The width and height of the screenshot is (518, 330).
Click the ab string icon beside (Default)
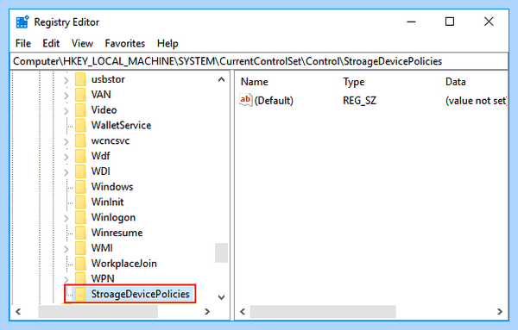click(245, 100)
